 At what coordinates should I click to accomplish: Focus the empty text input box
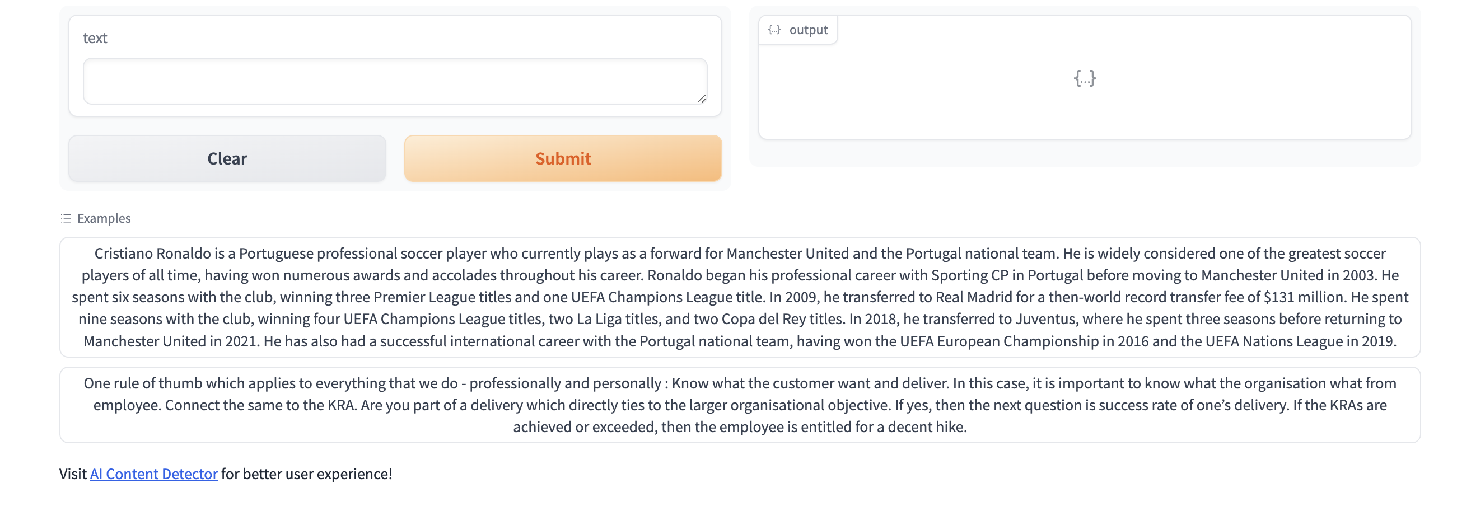point(394,81)
